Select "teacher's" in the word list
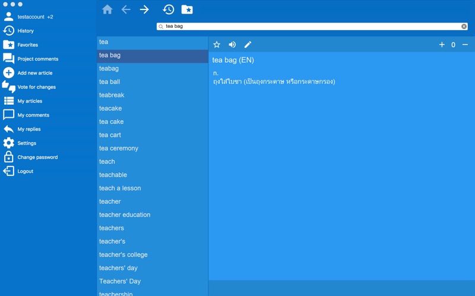Screen dimensions: 475x296 click(x=153, y=242)
